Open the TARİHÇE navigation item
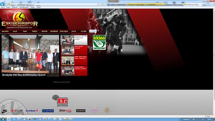The image size is (215, 121). click(x=35, y=31)
